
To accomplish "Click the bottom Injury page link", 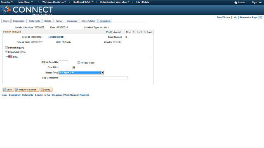I will (5, 95).
